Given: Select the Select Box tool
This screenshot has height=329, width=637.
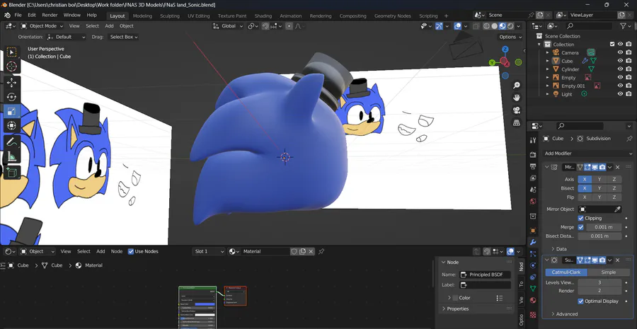Looking at the screenshot, I should tap(11, 52).
